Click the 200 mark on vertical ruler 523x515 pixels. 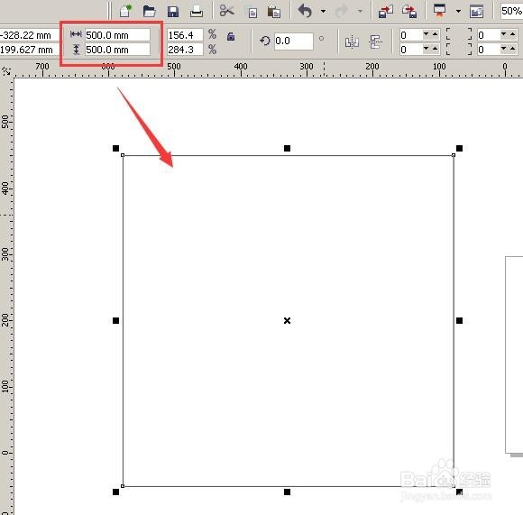(5, 320)
